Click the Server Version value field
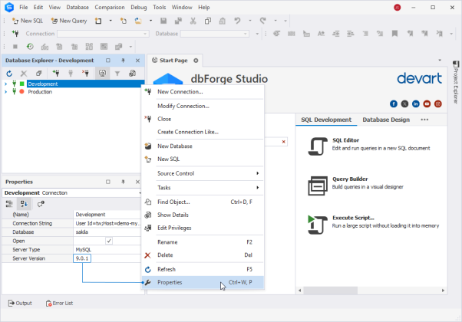The height and width of the screenshot is (322, 462). pyautogui.click(x=83, y=259)
